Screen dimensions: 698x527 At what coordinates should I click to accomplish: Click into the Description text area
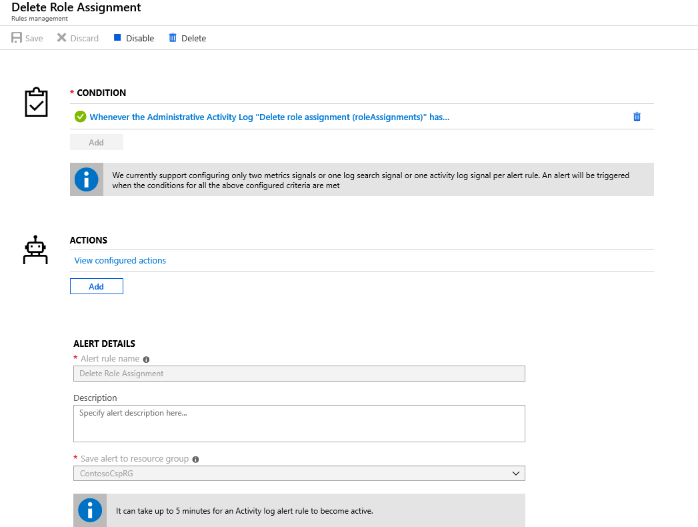(299, 424)
